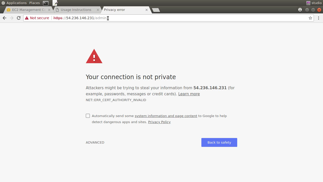Screen dimensions: 323x182
Task: Switch to the Usage Instructions tab
Action: pos(76,10)
